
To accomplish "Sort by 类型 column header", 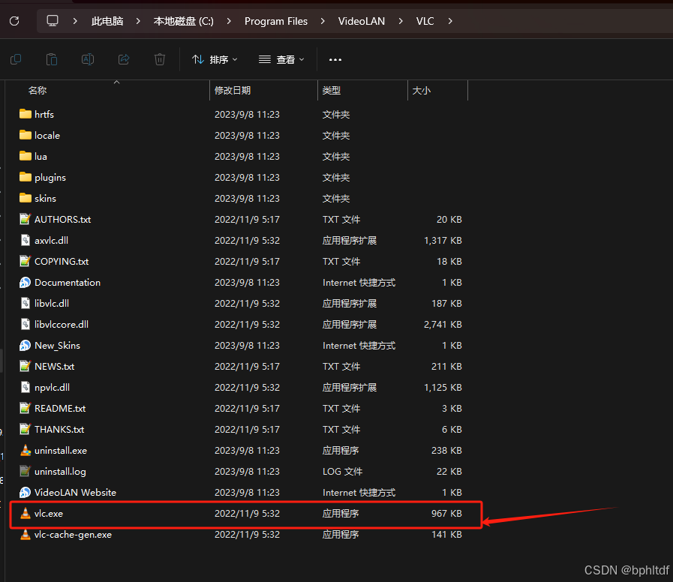I will point(332,90).
